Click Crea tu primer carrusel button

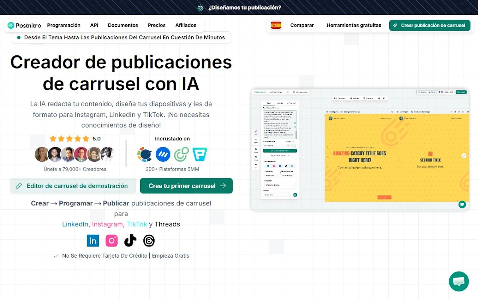point(186,186)
